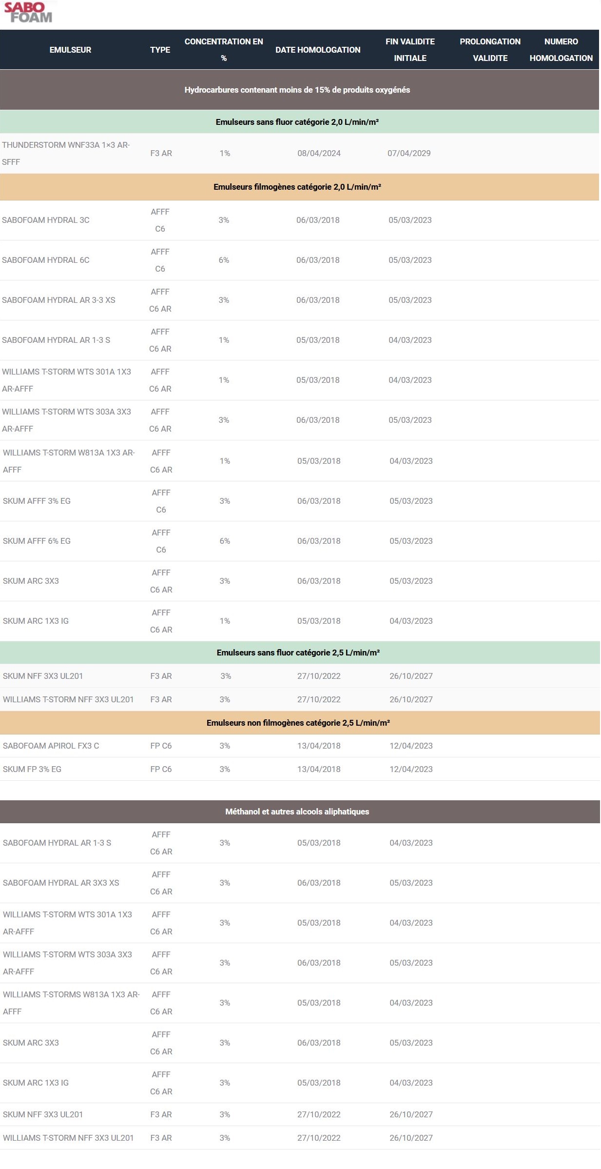Click the 08/04/2024 homologation date cell
Screen dimensions: 601x1169
pos(319,153)
